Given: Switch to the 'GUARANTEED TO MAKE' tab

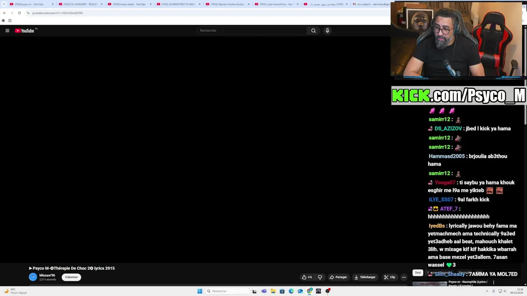Looking at the screenshot, I should 178,4.
